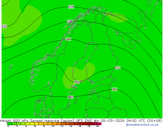Image resolution: width=164 pixels, height=127 pixels.
Task: Click the 552 label over western Russia
Action: click(x=118, y=68)
